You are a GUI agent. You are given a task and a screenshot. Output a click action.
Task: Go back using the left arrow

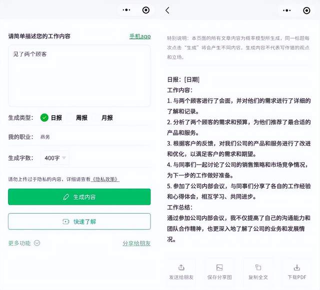click(x=167, y=10)
